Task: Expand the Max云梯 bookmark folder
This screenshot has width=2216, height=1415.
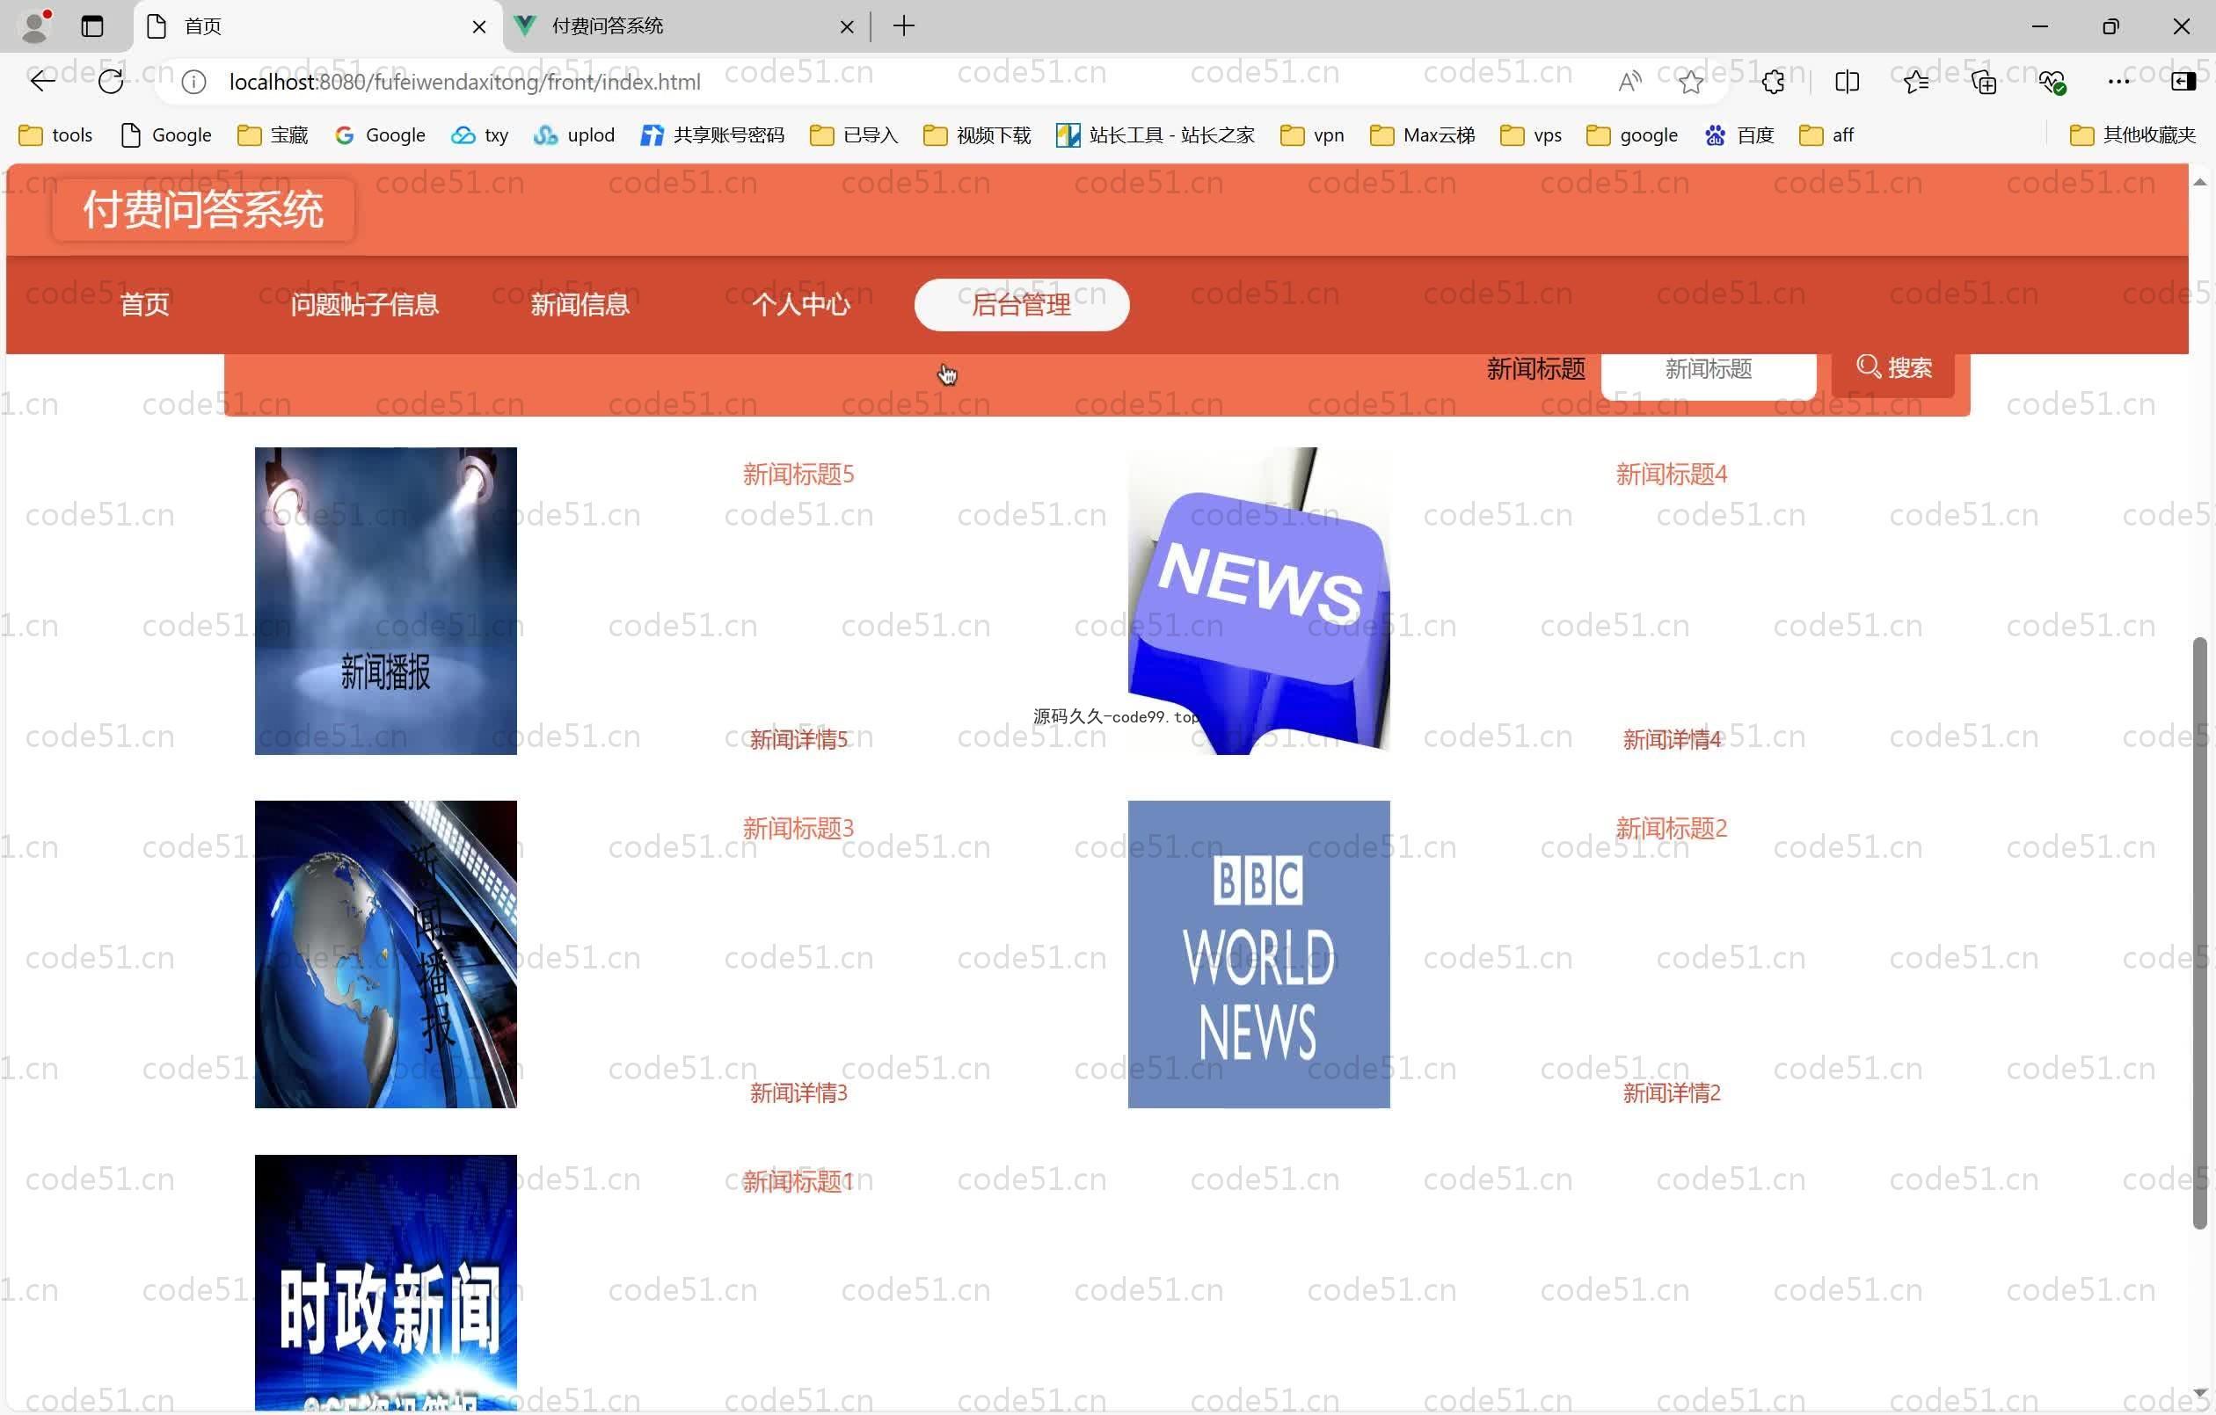Action: (x=1422, y=135)
